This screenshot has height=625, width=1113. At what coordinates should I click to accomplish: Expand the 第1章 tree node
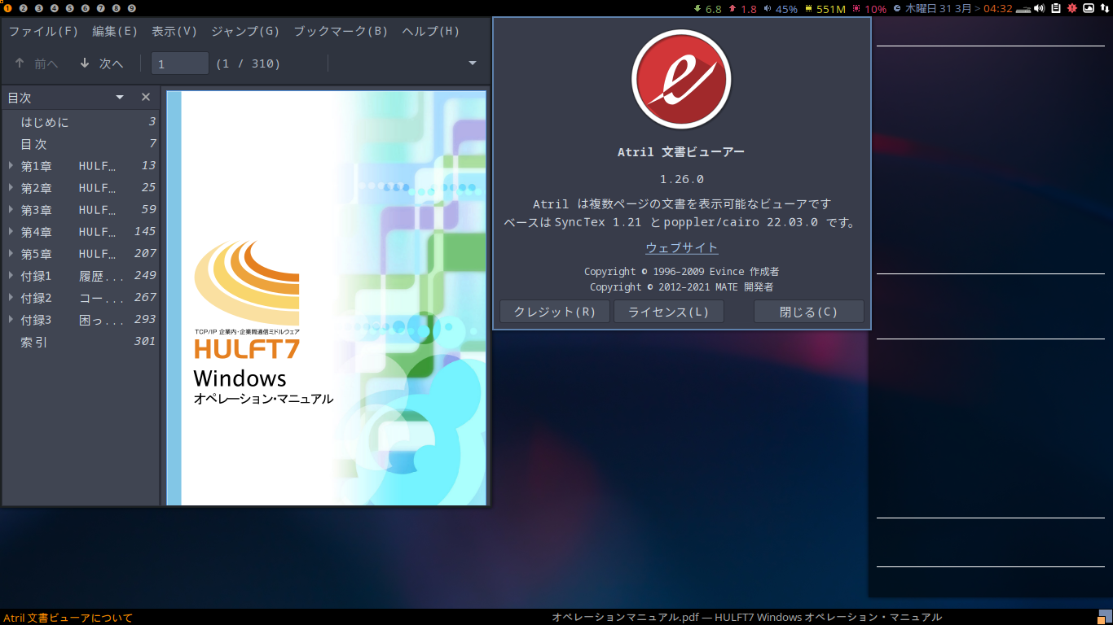point(11,166)
